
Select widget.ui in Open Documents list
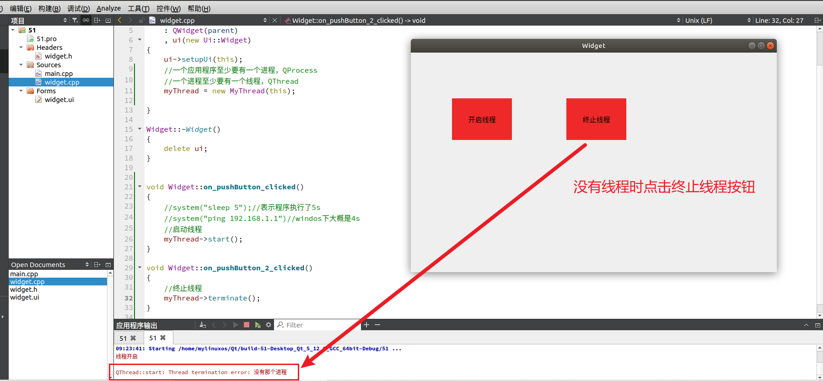(x=58, y=297)
